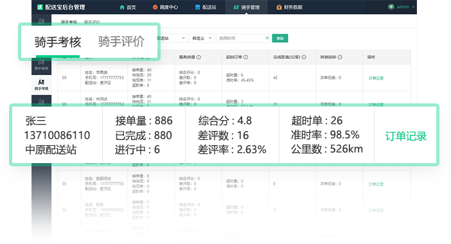Expand the 自定义 date range dropdown

tap(202, 39)
